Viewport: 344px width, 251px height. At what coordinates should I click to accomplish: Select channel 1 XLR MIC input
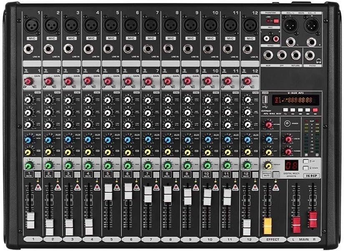coord(32,25)
